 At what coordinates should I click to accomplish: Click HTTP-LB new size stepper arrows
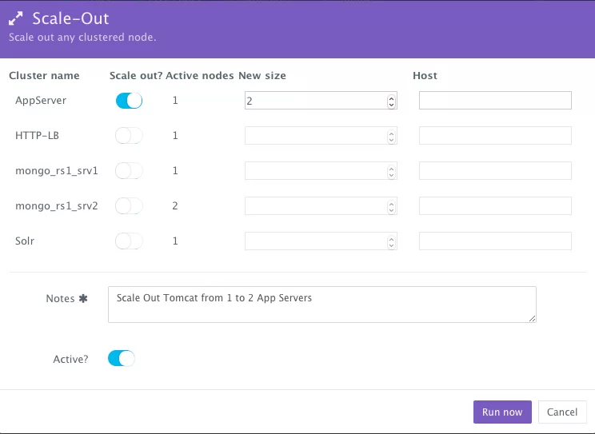tap(391, 136)
